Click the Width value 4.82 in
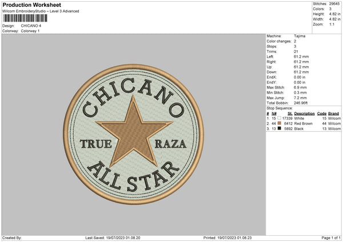Image resolution: width=343 pixels, height=242 pixels. (334, 19)
